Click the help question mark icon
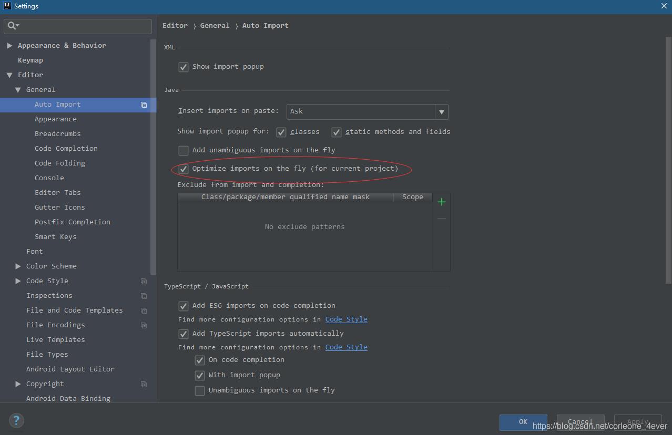 [16, 420]
